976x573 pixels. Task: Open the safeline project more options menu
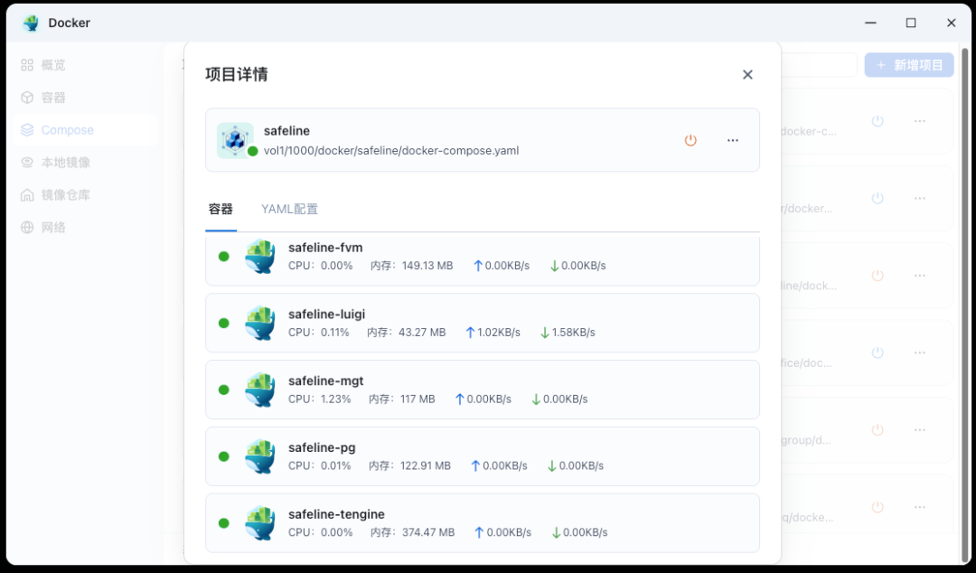pyautogui.click(x=733, y=140)
